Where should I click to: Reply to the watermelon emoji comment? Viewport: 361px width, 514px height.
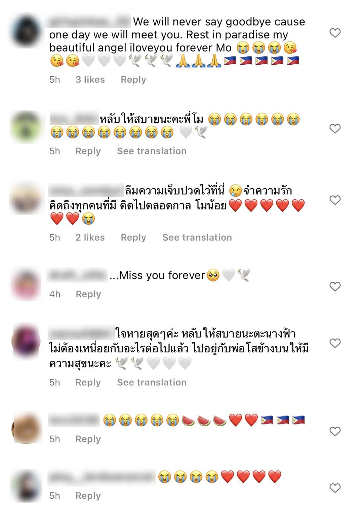pos(88,439)
